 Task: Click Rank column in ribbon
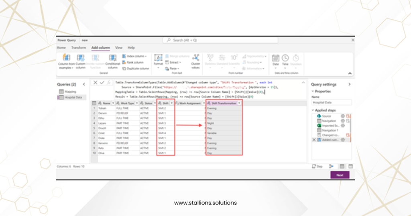coord(132,62)
